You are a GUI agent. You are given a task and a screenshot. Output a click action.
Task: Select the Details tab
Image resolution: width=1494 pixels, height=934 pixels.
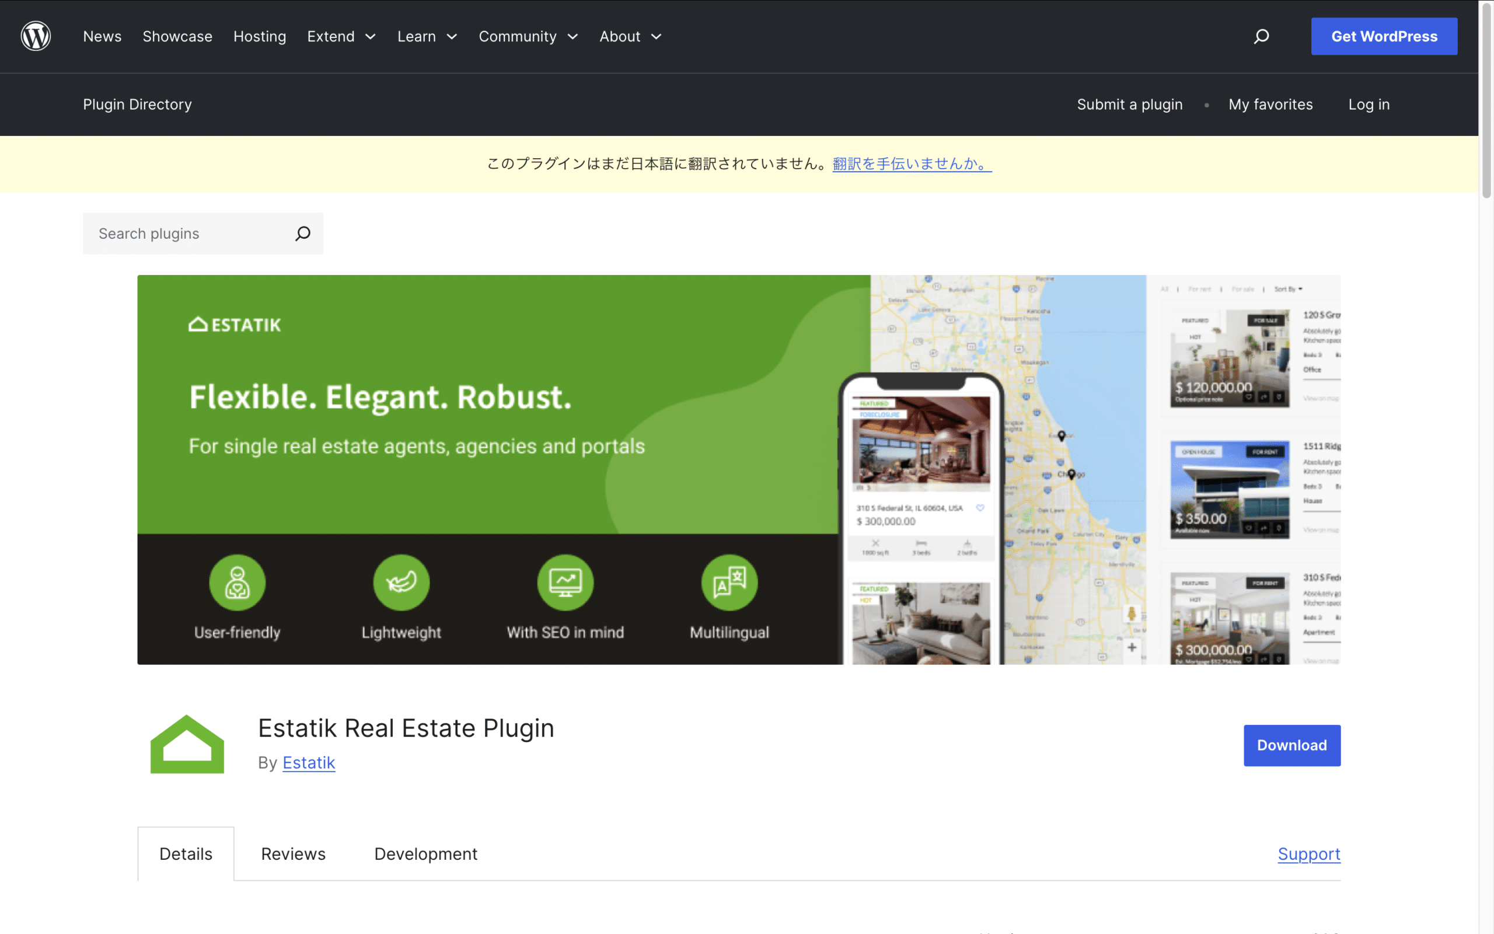(x=186, y=853)
